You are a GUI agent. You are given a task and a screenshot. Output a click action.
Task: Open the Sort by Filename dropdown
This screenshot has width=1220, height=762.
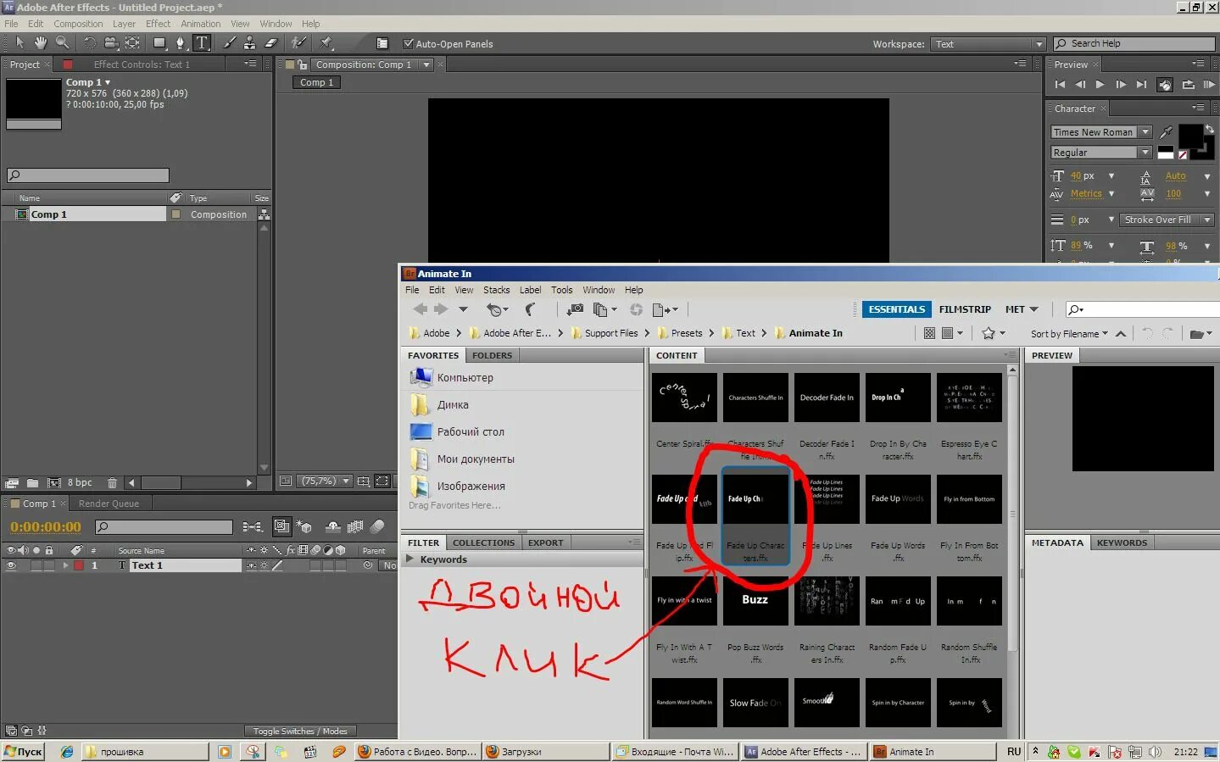[x=1069, y=334]
